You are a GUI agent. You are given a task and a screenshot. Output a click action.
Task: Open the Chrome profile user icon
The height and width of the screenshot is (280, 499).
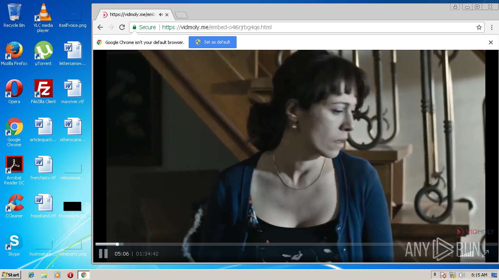(x=455, y=7)
